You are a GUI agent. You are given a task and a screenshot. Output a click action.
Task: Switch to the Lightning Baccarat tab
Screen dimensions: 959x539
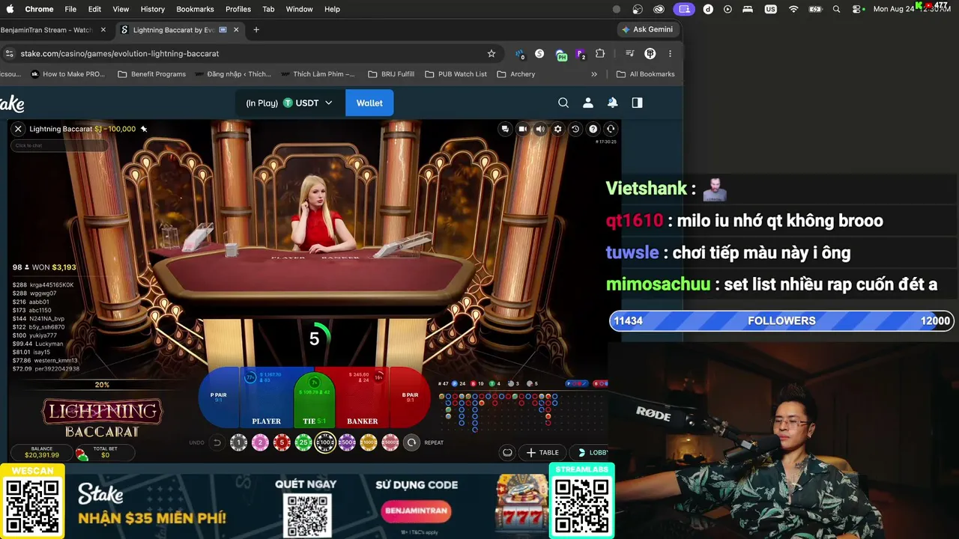(x=180, y=30)
